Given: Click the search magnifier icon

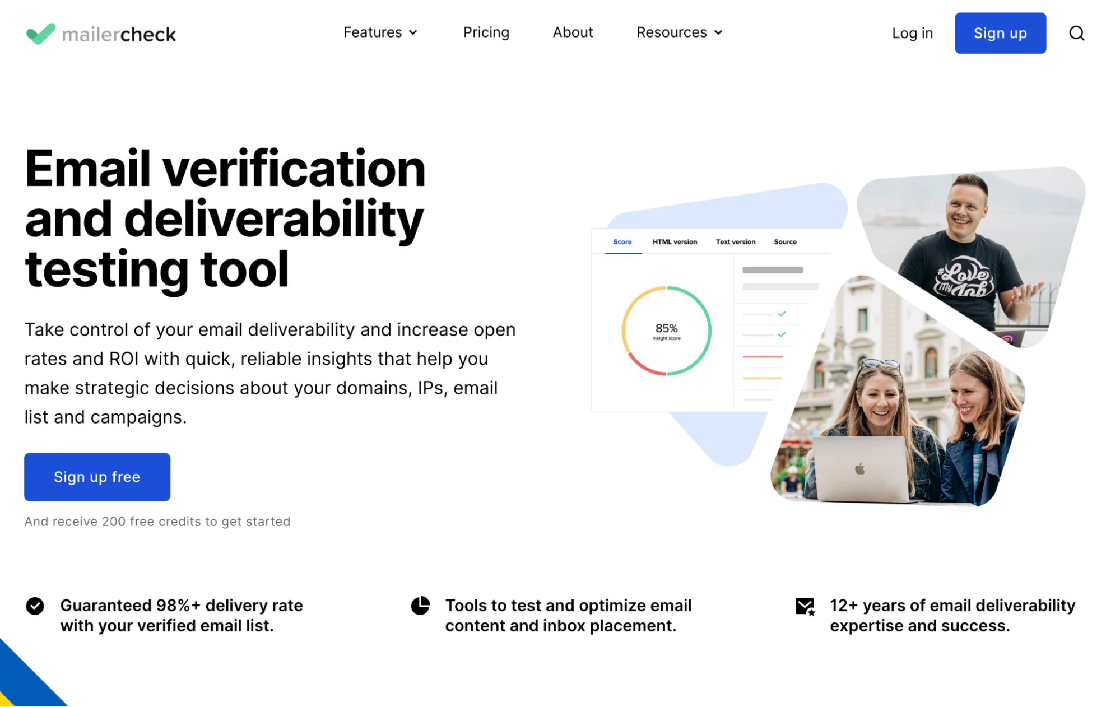Looking at the screenshot, I should coord(1076,34).
